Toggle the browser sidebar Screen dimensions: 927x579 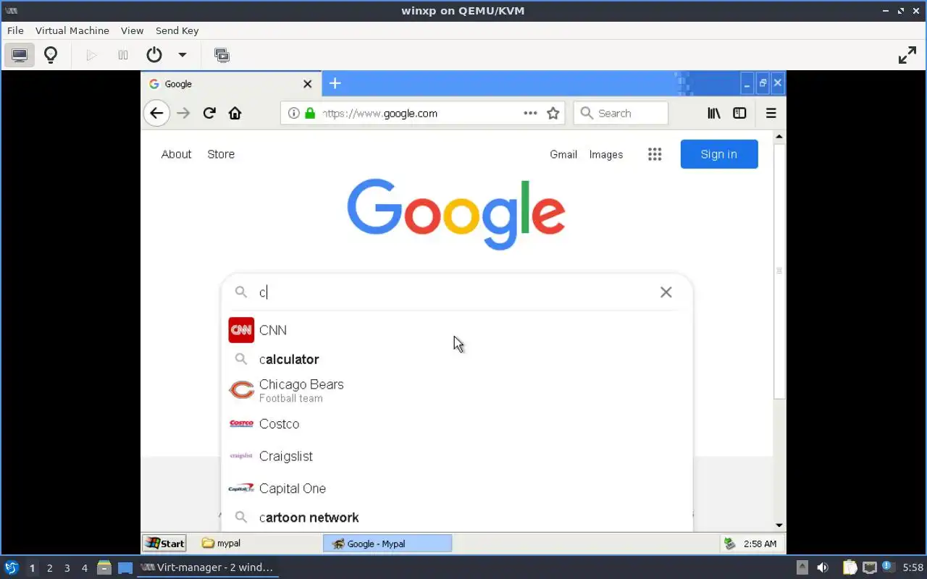(739, 113)
